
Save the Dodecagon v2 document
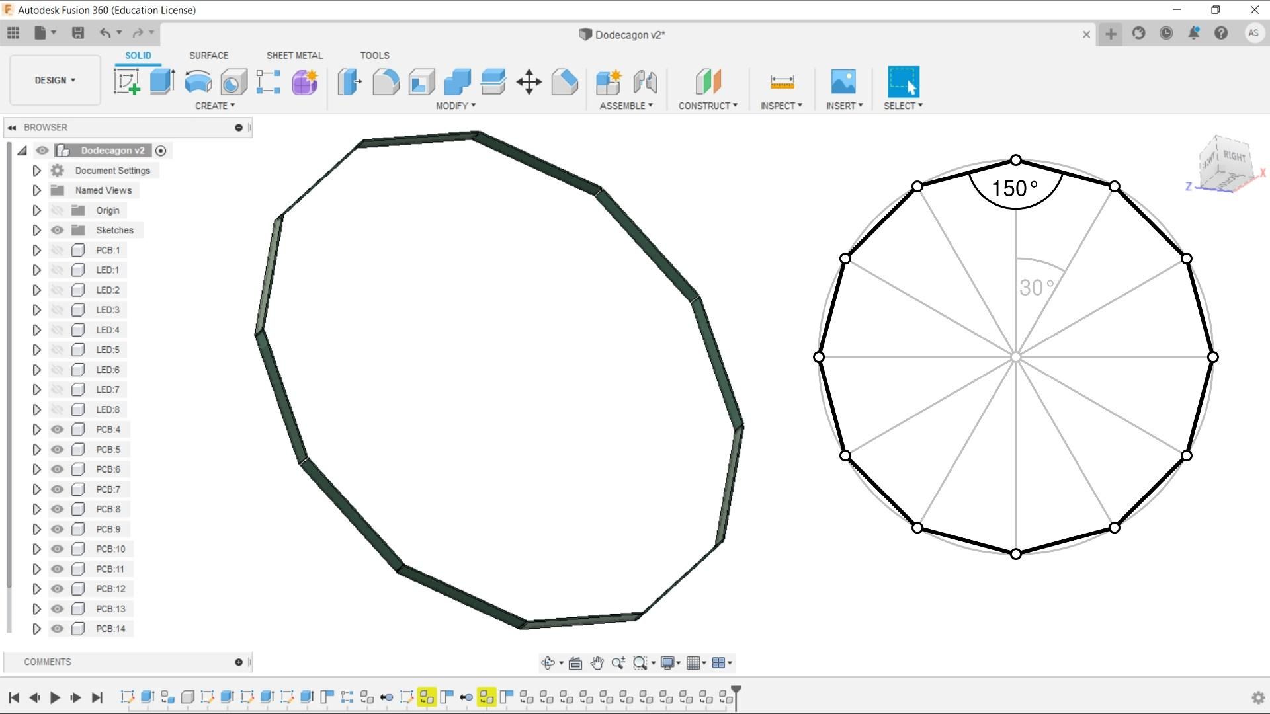coord(78,33)
